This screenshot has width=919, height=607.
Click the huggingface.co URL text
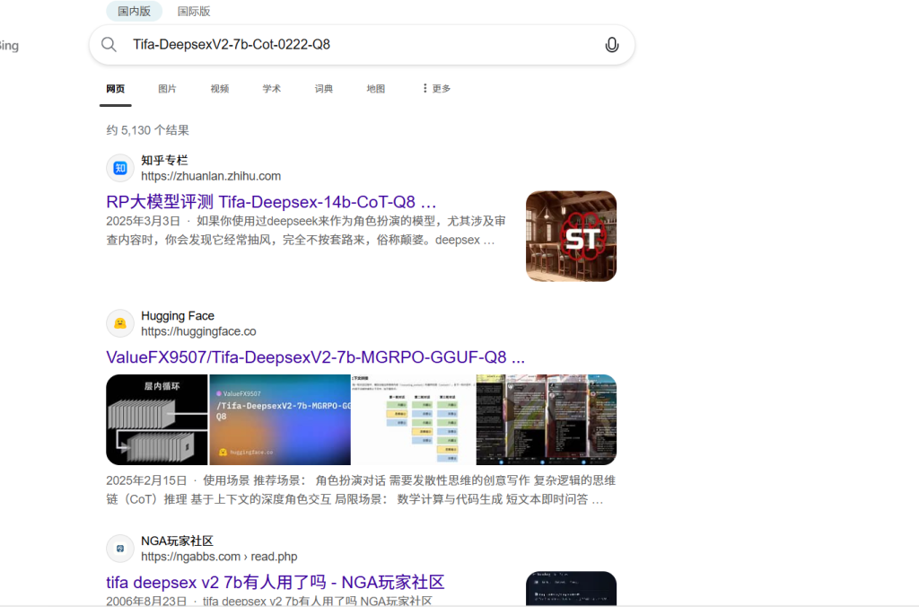coord(198,331)
